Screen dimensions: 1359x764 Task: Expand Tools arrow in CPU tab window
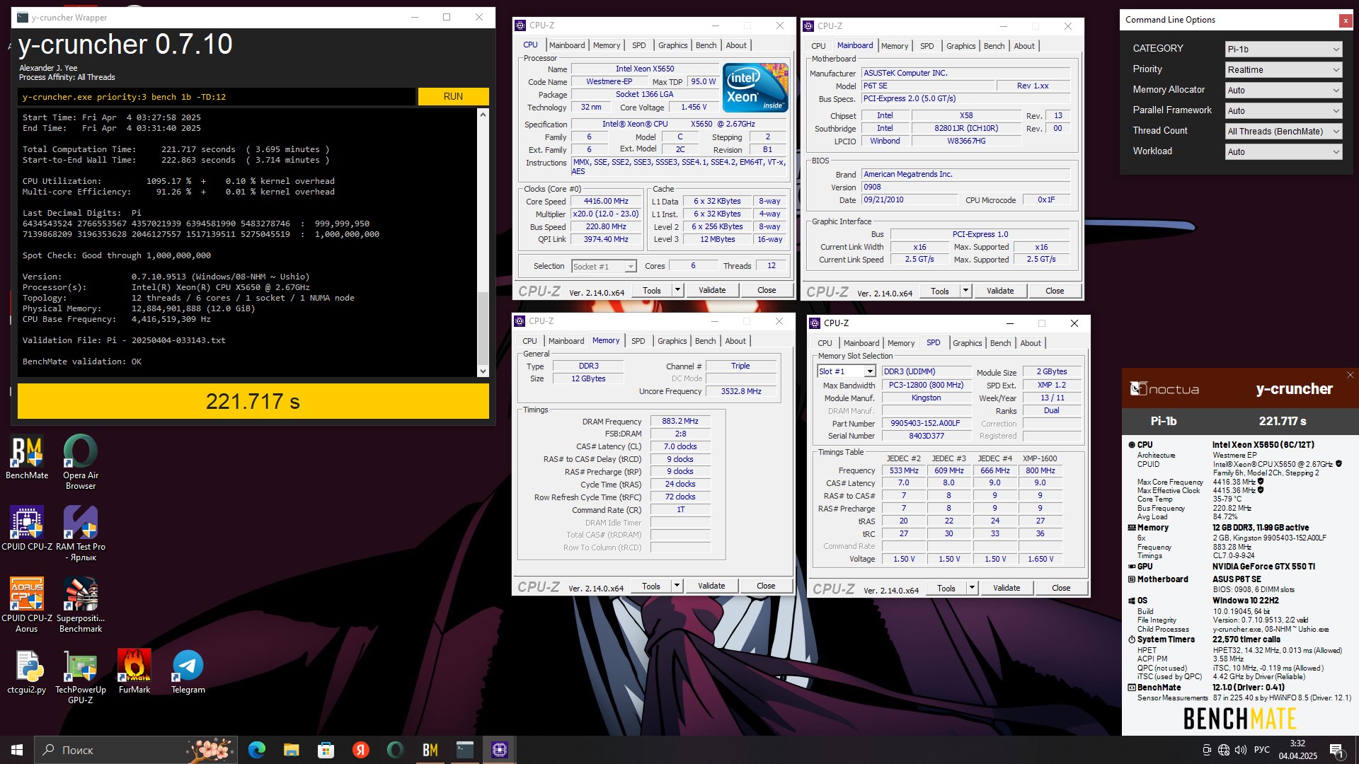(x=677, y=290)
